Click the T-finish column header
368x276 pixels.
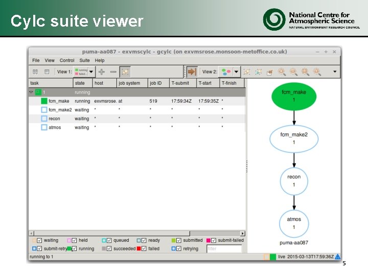click(x=232, y=83)
